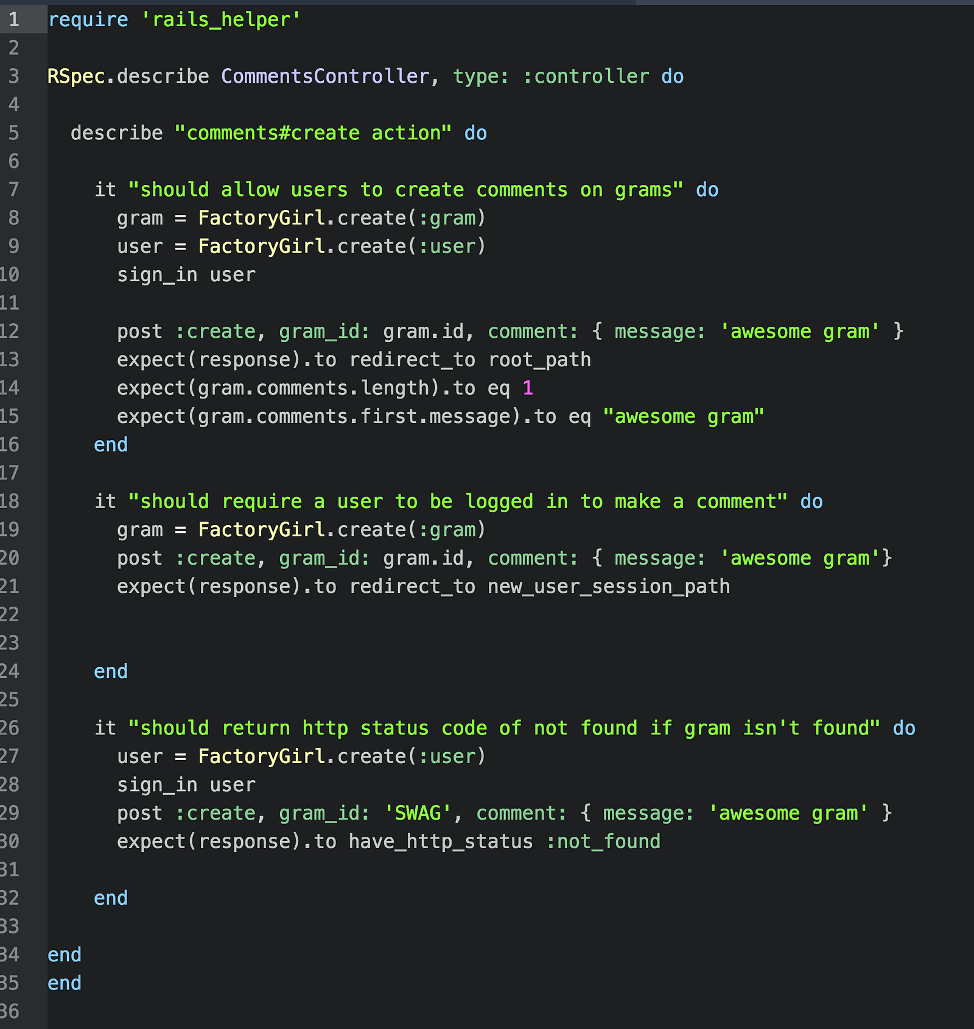Click the ':user' symbol on line 9
The image size is (974, 1029).
tap(447, 246)
